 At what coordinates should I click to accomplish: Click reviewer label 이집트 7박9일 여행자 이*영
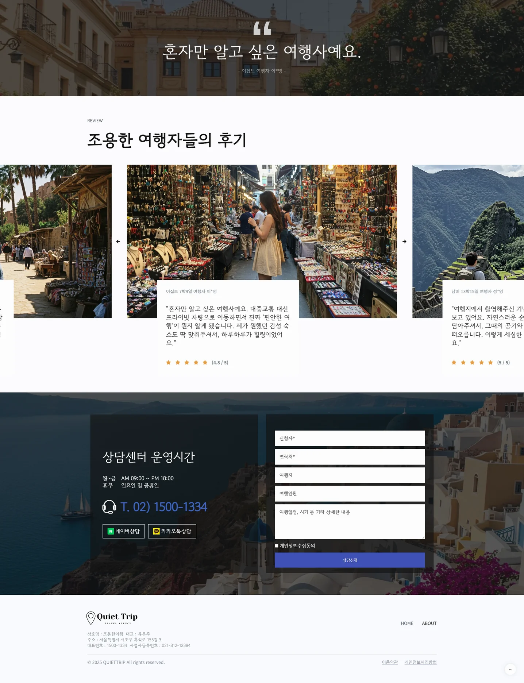191,291
